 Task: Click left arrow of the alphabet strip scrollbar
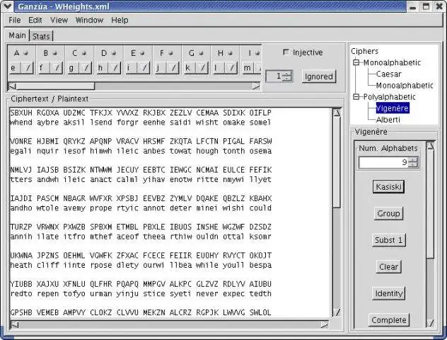(x=12, y=86)
